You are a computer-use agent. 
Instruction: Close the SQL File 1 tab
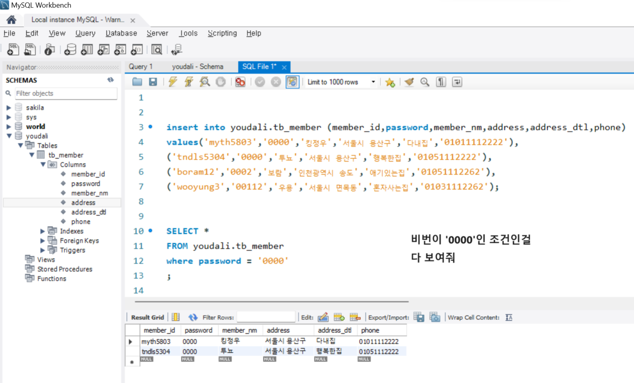(x=284, y=67)
